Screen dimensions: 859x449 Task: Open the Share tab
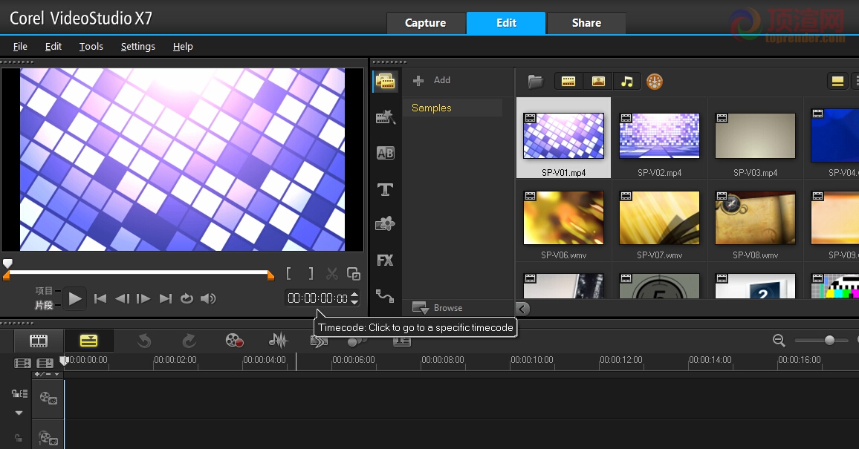click(x=586, y=23)
